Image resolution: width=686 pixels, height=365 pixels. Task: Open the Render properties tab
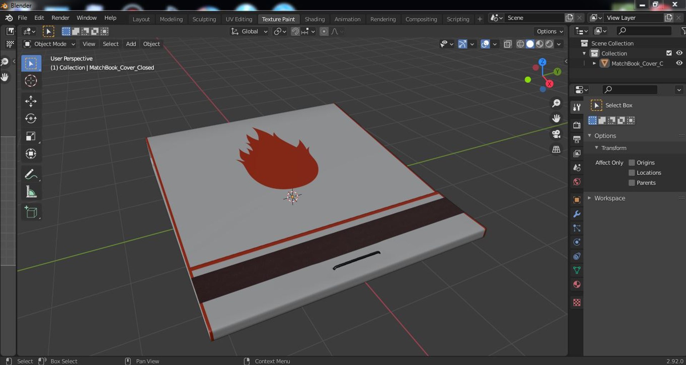coord(577,125)
